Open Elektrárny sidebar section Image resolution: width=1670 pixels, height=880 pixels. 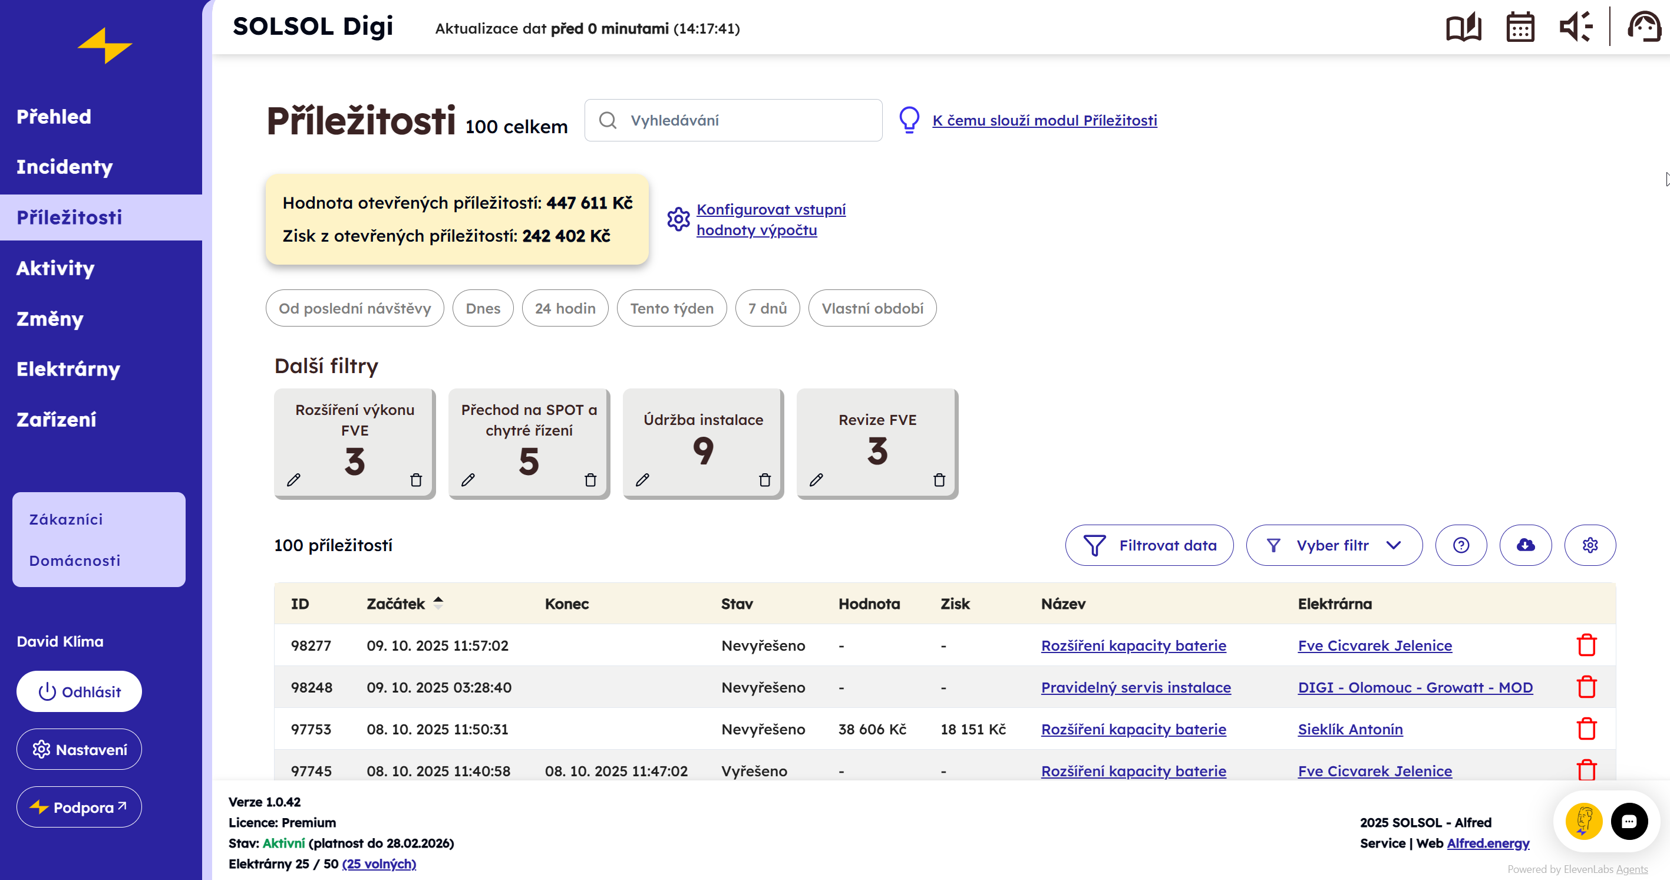tap(68, 369)
